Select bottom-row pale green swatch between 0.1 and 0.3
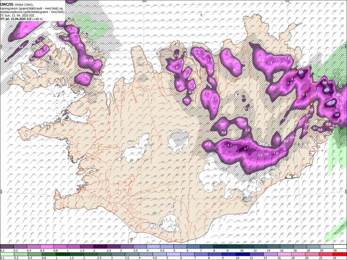 click(x=7, y=254)
